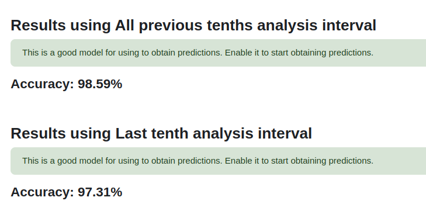Click 'obtain predictions' in the first green notice
The image size is (426, 218).
point(186,53)
